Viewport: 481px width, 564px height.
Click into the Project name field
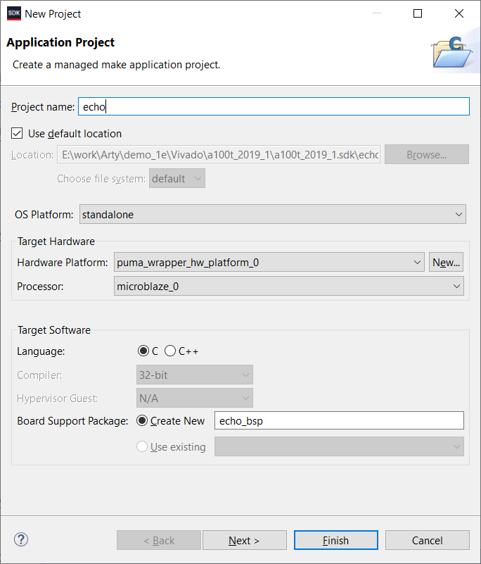tap(274, 106)
